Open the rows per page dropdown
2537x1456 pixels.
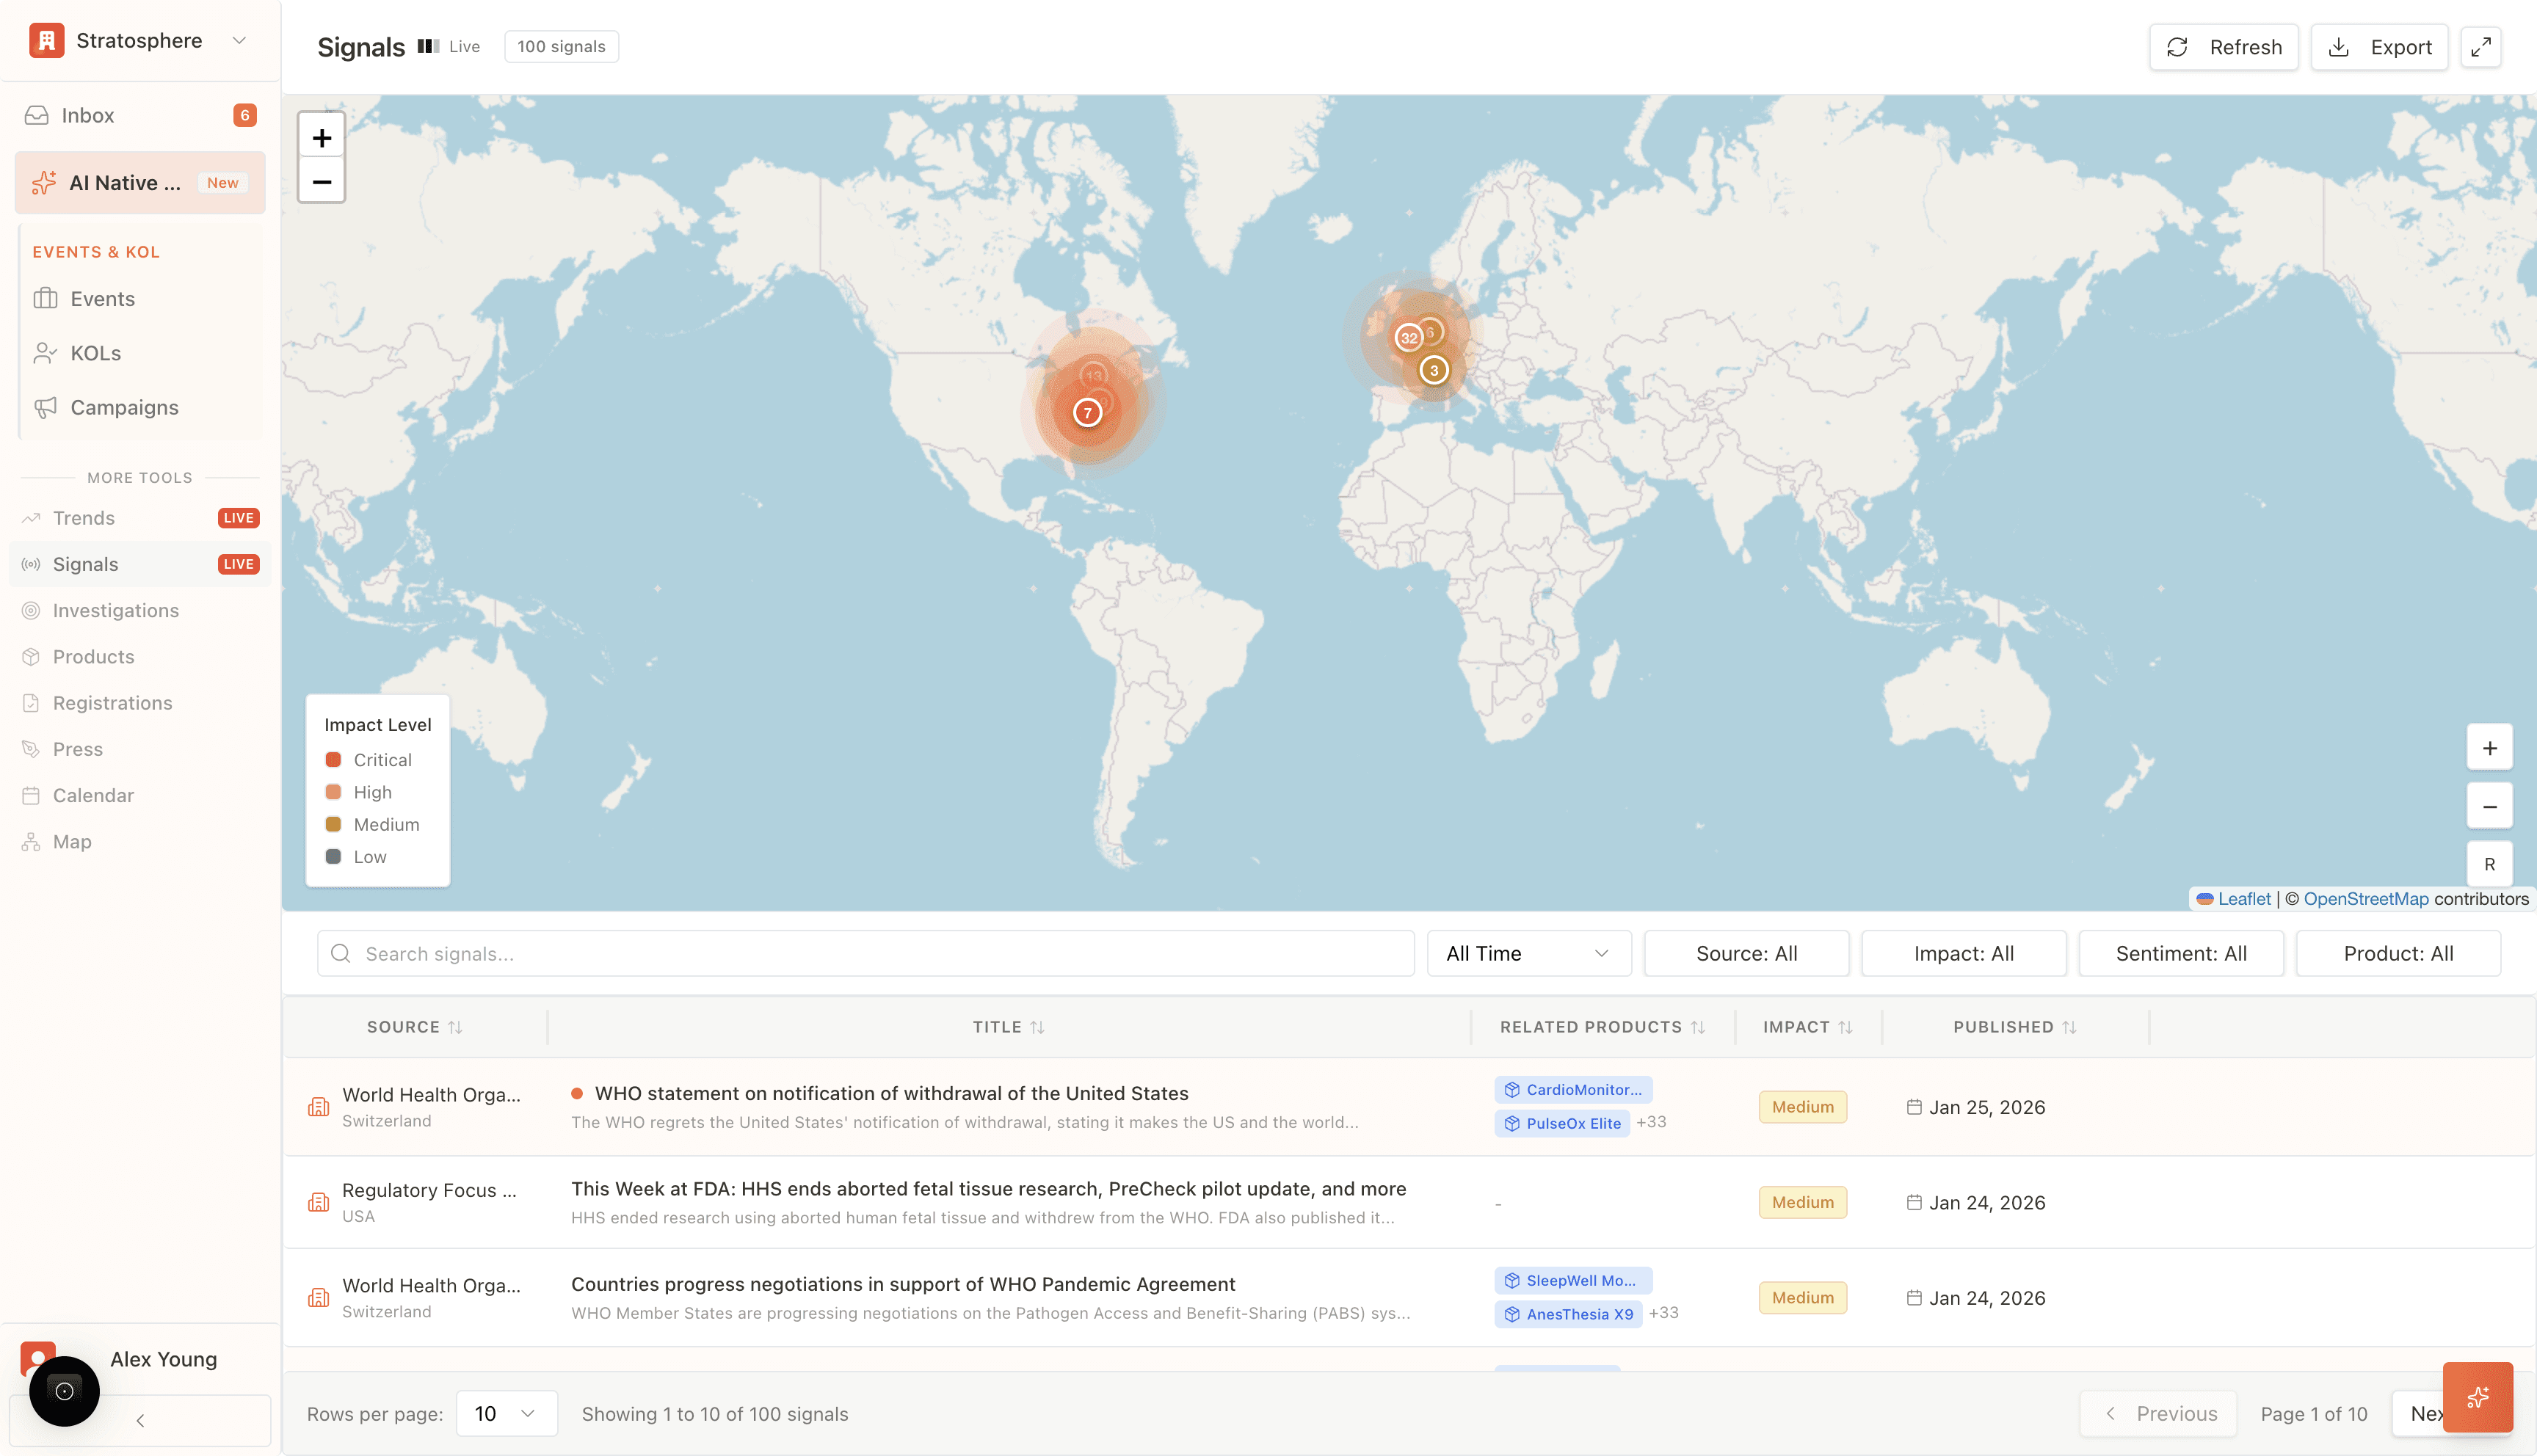pos(506,1413)
